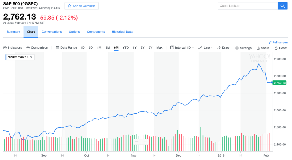Expand the Interval 1D dropdown
Image resolution: width=292 pixels, height=160 pixels.
(x=182, y=48)
